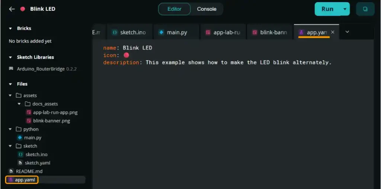Click the docs_assets folder icon
381x189 pixels.
pyautogui.click(x=28, y=104)
